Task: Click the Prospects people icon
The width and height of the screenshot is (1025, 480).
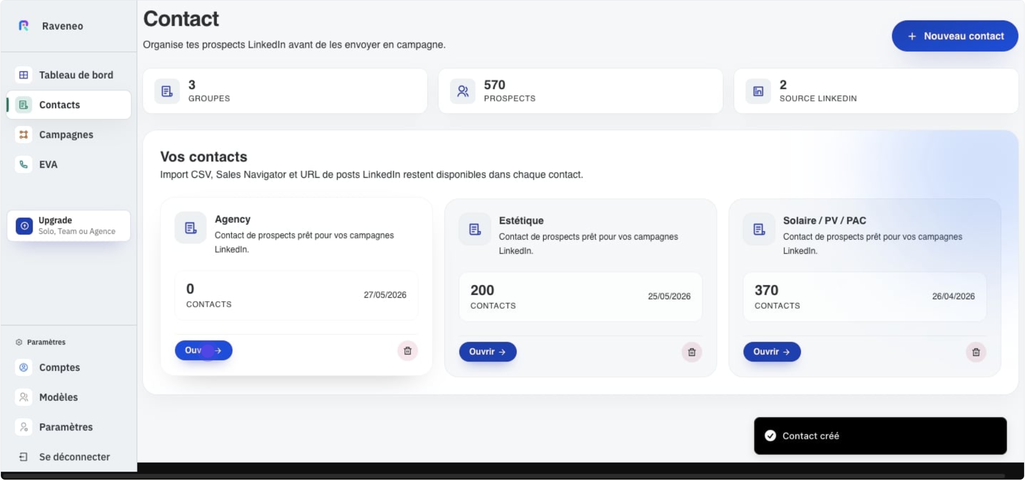Action: (463, 92)
